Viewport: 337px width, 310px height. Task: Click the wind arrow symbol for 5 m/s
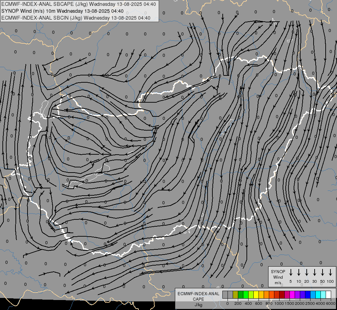tap(291, 272)
